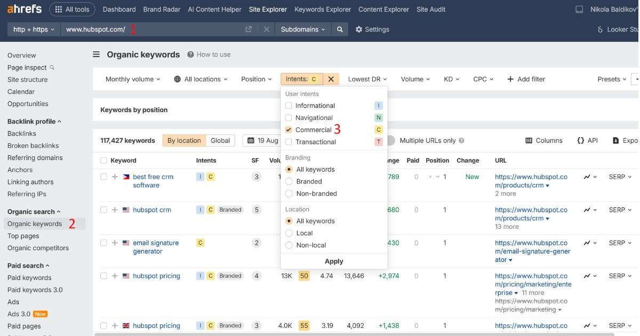Open the Monthly volume dropdown

click(x=131, y=78)
